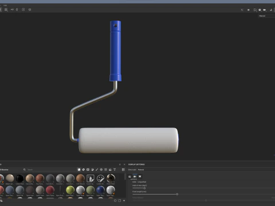275x206 pixels.
Task: Open the Viewmode Material dropdown
Action: 141,169
